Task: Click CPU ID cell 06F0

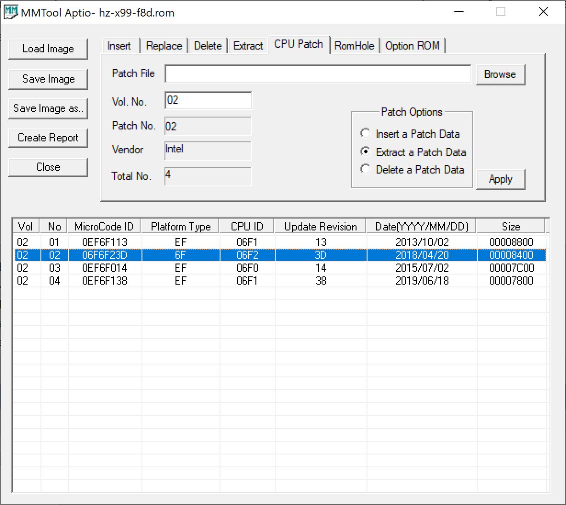Action: coord(248,268)
